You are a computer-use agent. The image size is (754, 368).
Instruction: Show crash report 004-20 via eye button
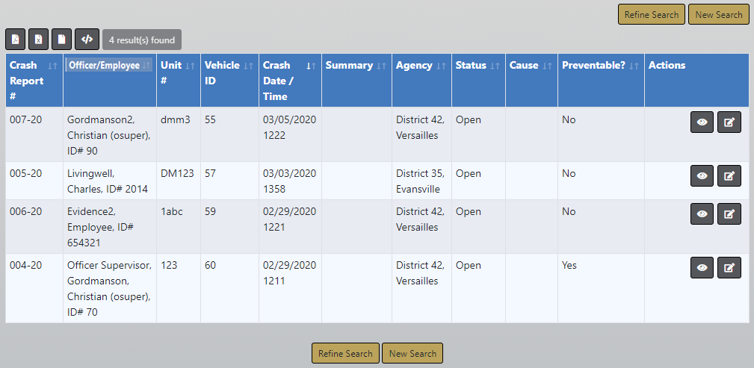tap(702, 268)
